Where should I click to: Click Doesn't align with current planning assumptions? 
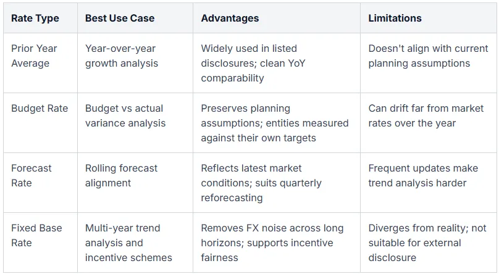(x=429, y=63)
